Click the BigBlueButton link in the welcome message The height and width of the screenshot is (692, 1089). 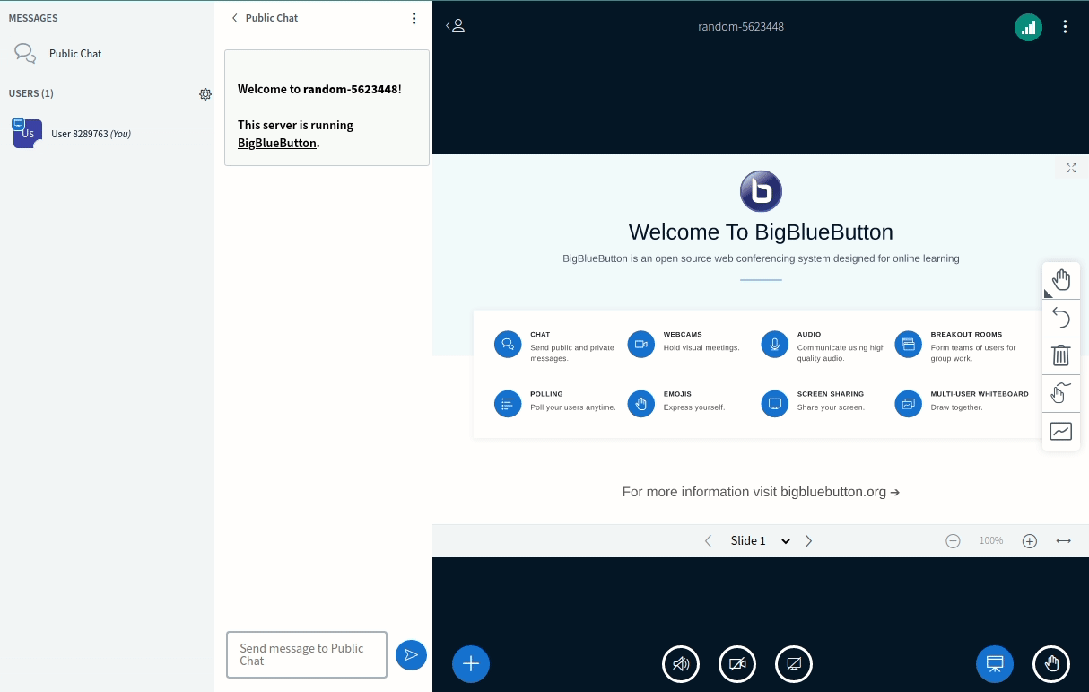[x=277, y=143]
